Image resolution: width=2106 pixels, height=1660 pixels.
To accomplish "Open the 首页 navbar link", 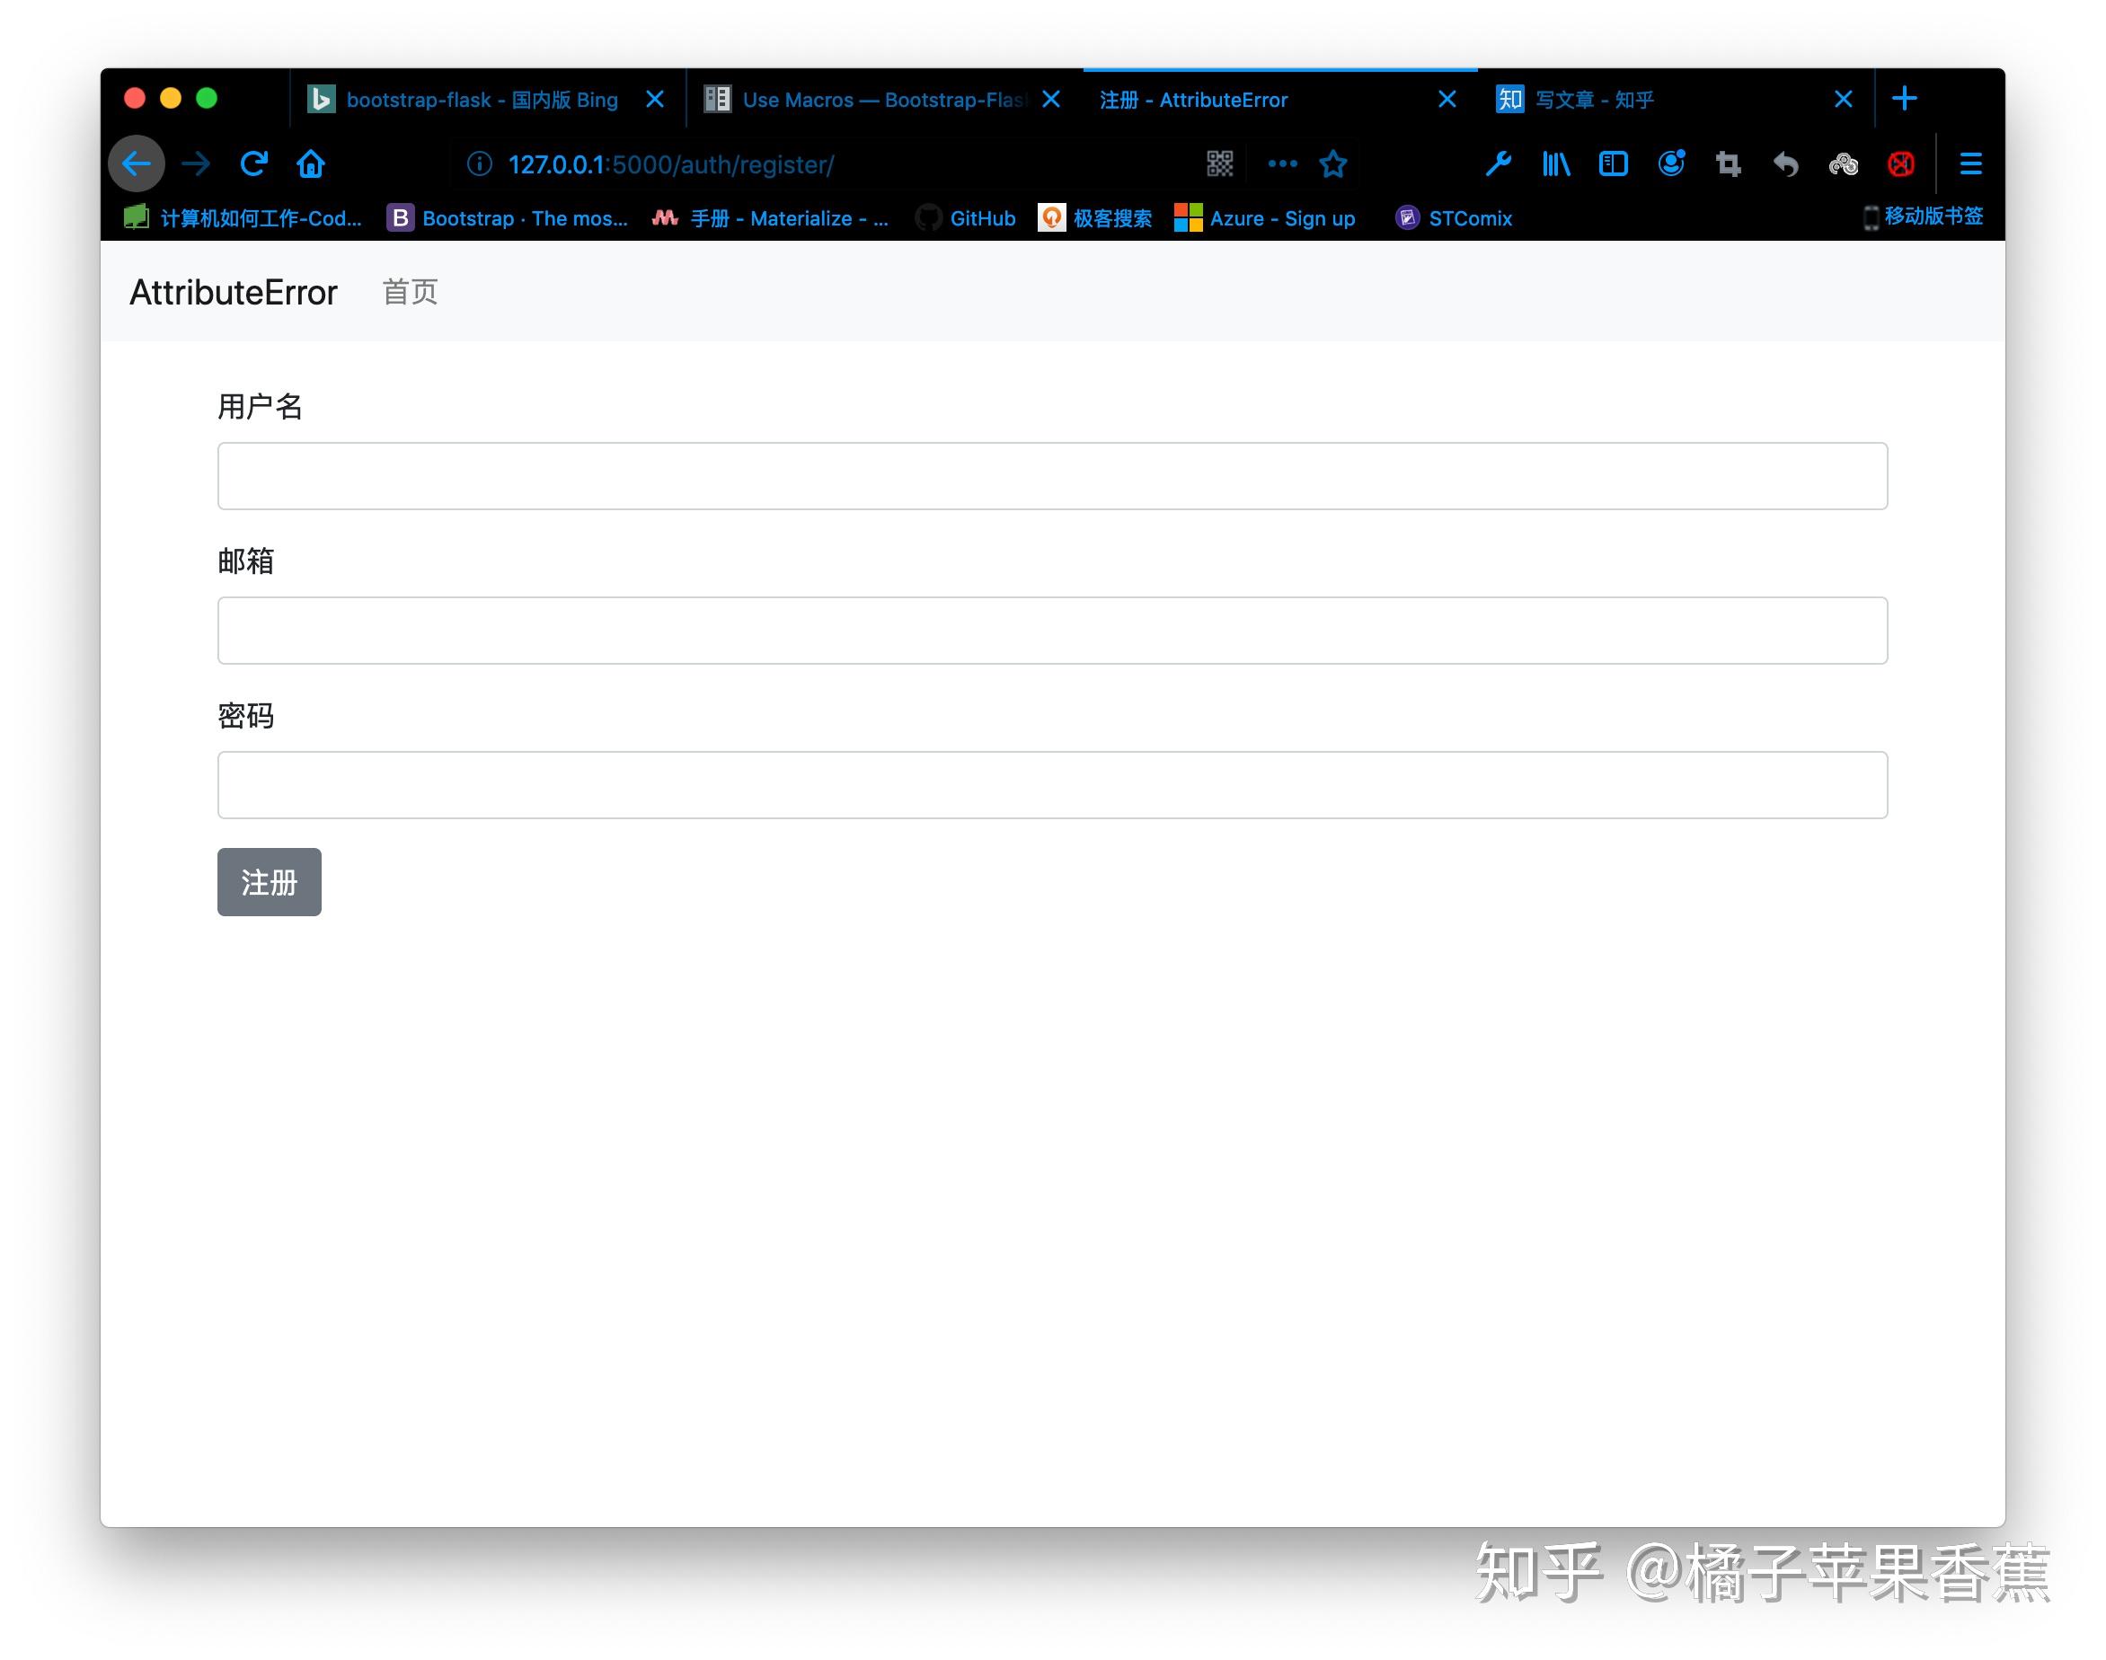I will pyautogui.click(x=409, y=292).
